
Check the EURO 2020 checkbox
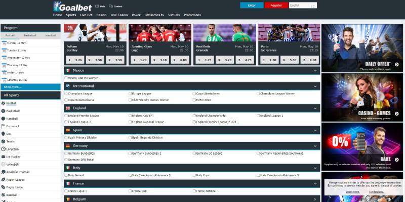pyautogui.click(x=194, y=100)
